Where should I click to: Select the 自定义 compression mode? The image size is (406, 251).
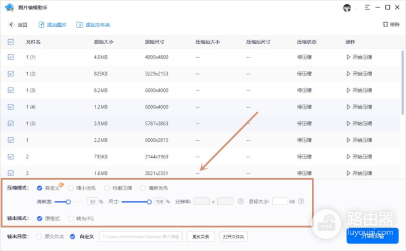(x=39, y=188)
